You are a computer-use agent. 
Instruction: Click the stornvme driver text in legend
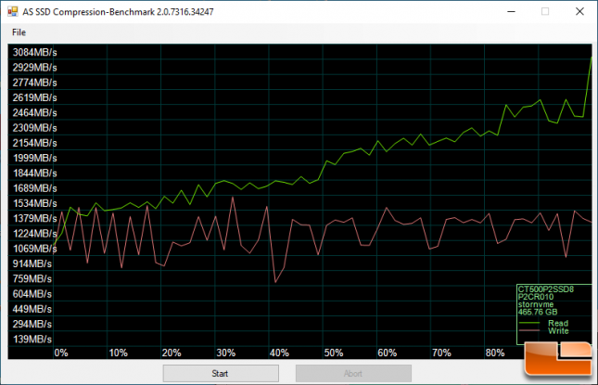click(536, 304)
